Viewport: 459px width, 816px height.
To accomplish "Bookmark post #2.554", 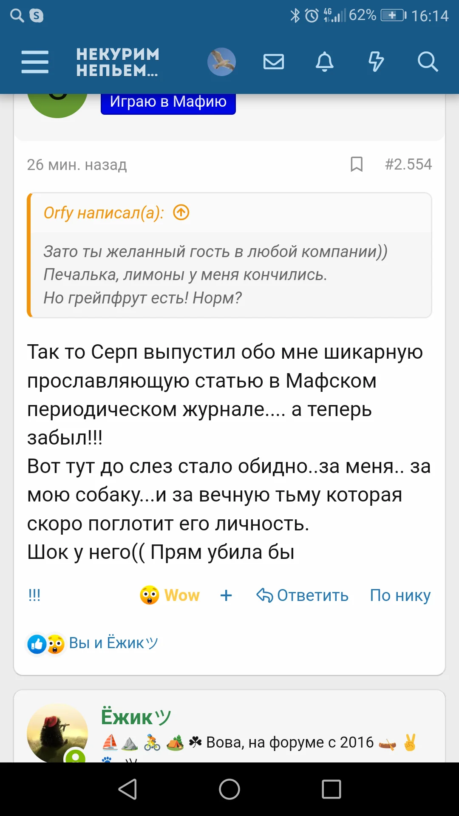I will pos(357,164).
